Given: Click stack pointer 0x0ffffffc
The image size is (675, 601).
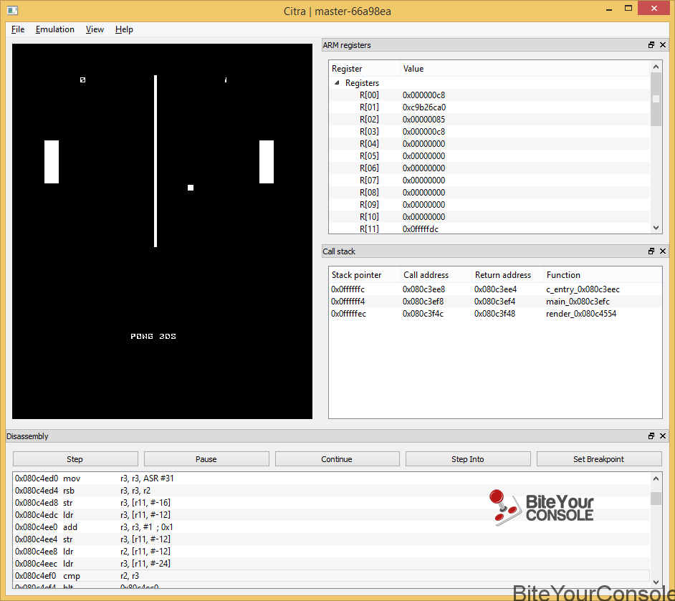Looking at the screenshot, I should 348,289.
